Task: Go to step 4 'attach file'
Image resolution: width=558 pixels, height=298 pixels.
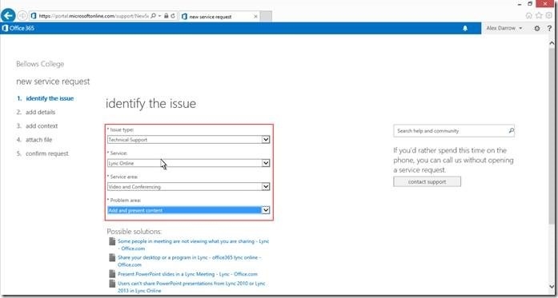Action: (34, 140)
